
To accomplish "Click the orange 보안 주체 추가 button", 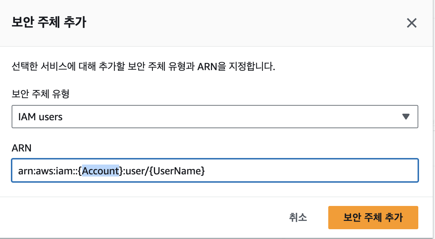I will coord(373,218).
